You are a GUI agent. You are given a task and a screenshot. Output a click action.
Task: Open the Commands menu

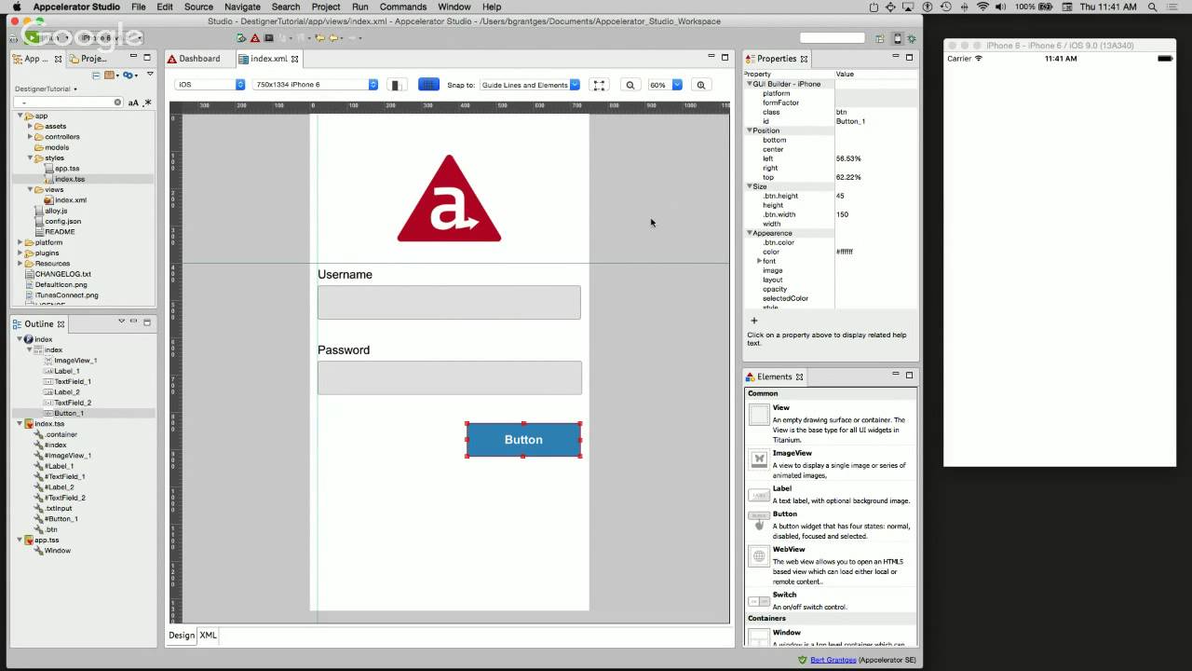coord(403,7)
